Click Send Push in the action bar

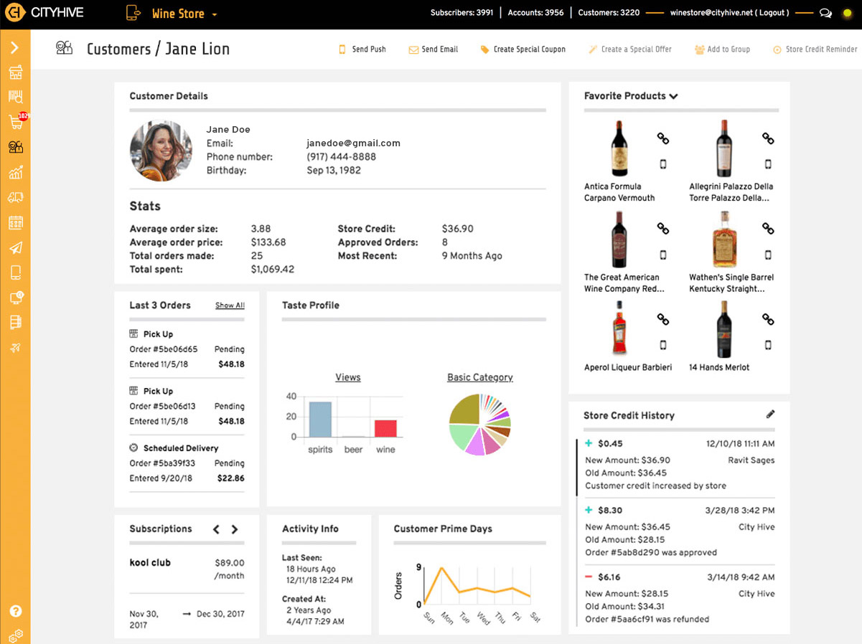point(362,49)
